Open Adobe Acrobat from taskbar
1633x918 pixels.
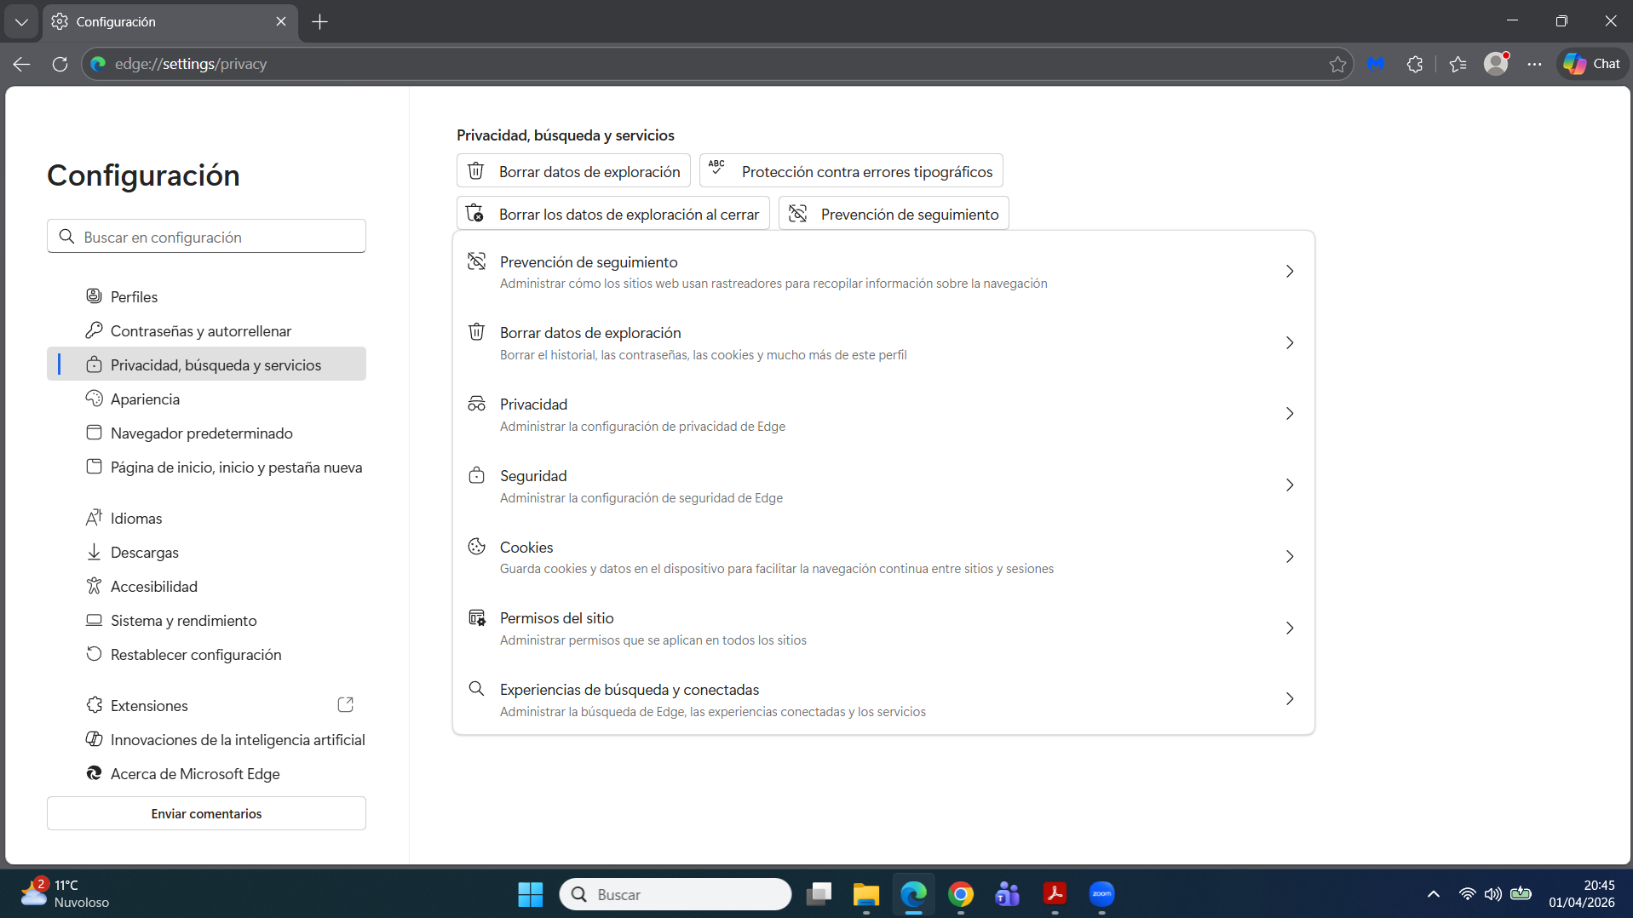point(1055,894)
